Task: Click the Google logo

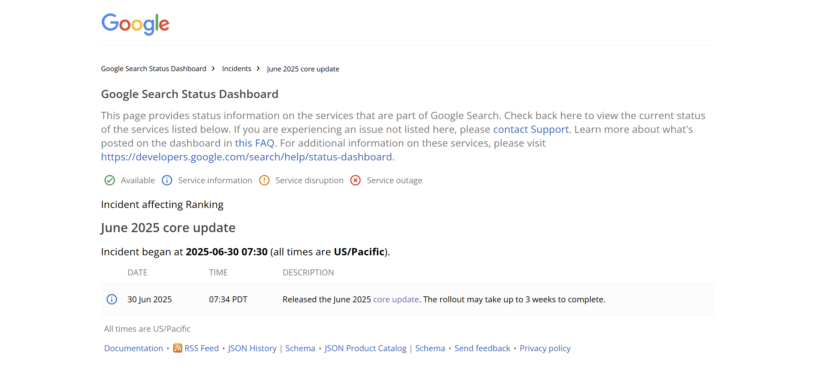Action: [x=135, y=24]
